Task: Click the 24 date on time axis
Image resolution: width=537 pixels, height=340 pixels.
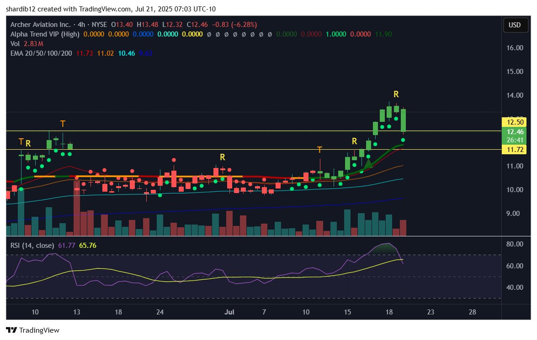Action: coord(160,312)
